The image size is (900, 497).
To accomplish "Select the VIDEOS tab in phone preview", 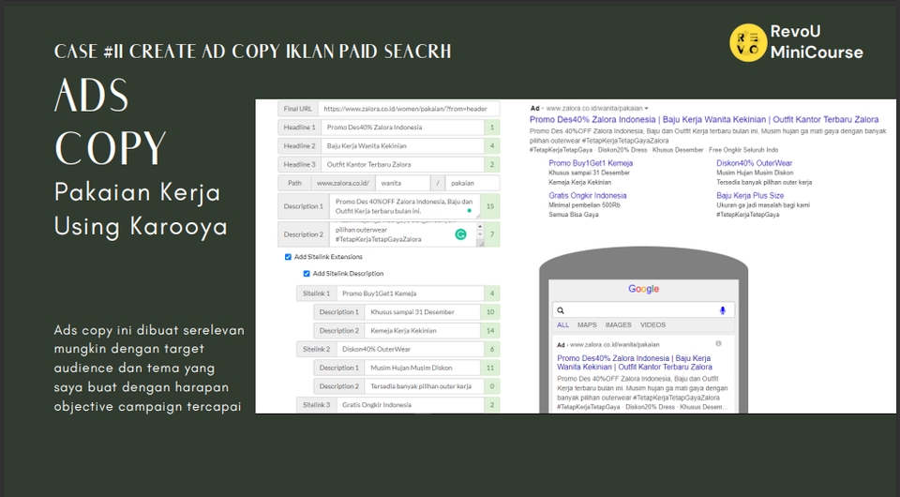I will pyautogui.click(x=652, y=324).
